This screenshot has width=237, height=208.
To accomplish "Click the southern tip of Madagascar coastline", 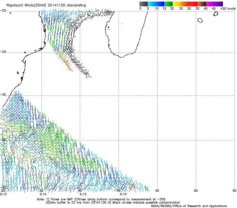I will (x=121, y=57).
